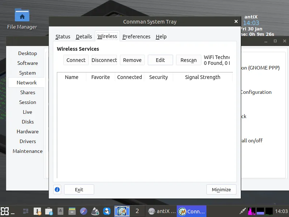289x217 pixels.
Task: Select Software in the Control Centre sidebar
Action: (28, 63)
